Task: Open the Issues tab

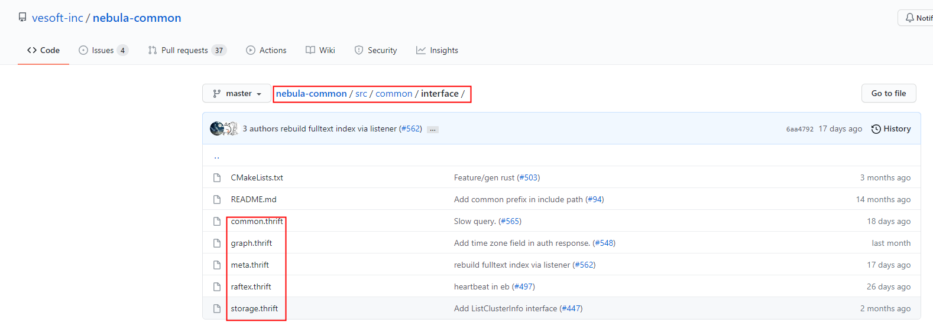Action: click(x=103, y=50)
